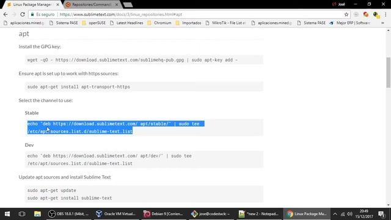Switch to the new 2 - Notepad++ window
This screenshot has width=391, height=220.
click(x=258, y=214)
